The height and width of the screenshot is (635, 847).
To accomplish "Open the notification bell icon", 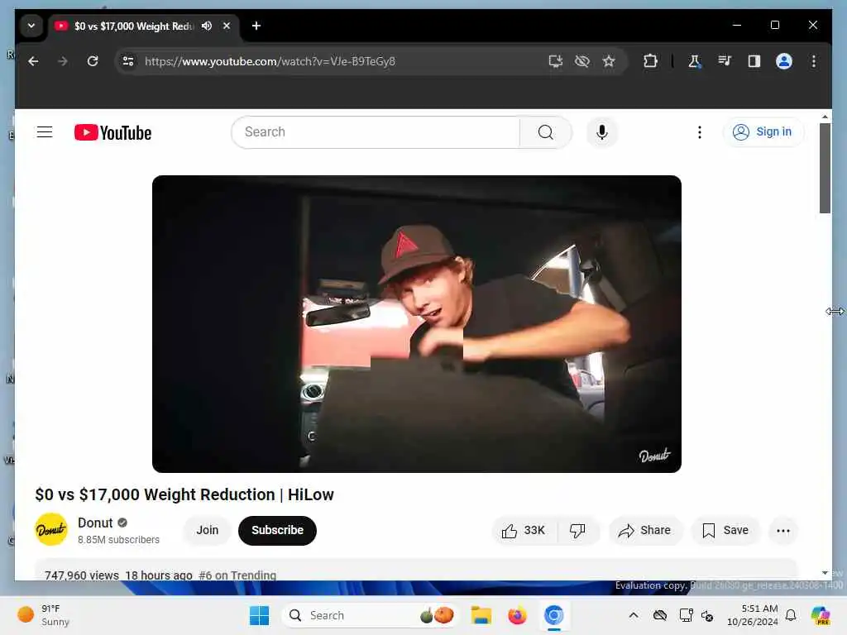I will pyautogui.click(x=791, y=615).
